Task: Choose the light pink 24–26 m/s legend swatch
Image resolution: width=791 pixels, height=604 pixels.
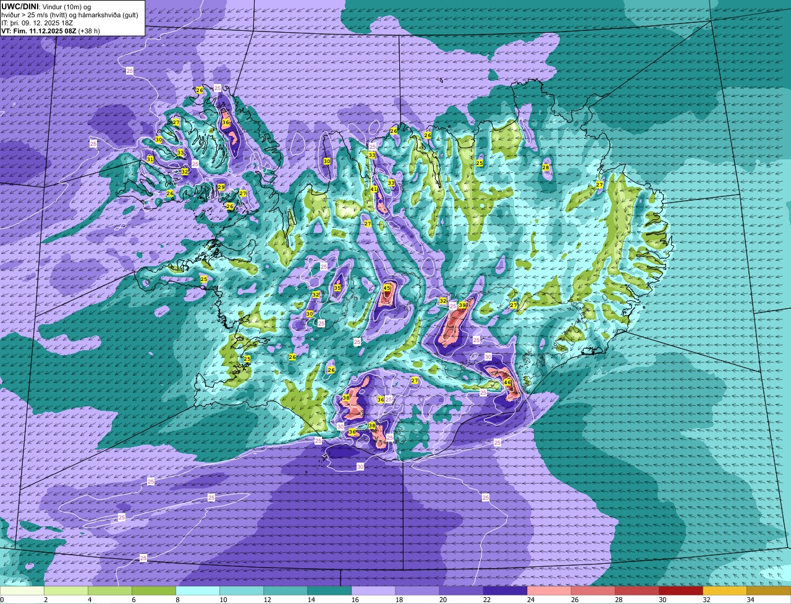Action: click(x=549, y=591)
